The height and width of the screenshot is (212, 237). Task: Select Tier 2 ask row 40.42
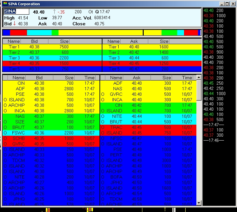[152, 52]
